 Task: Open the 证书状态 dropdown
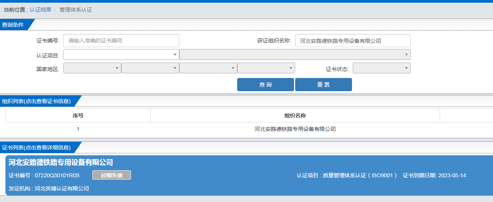click(382, 68)
